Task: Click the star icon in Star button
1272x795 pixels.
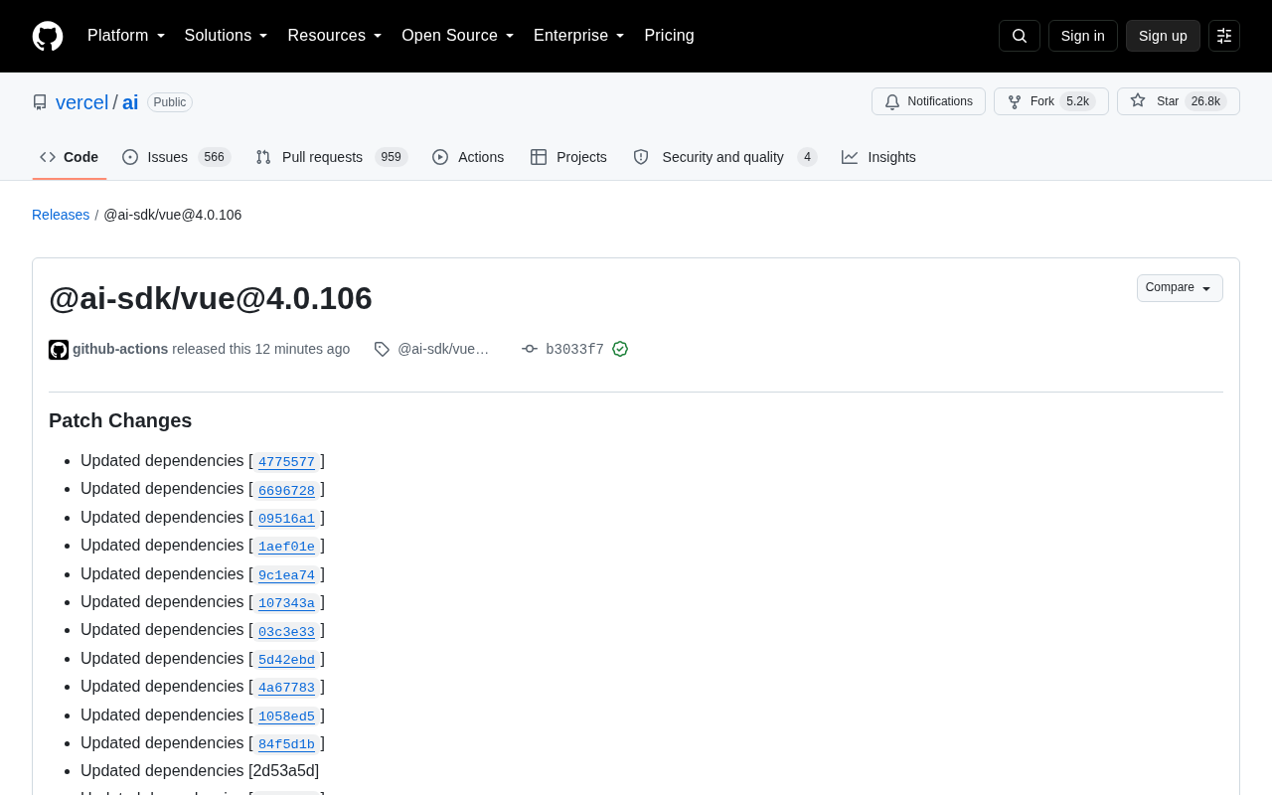Action: point(1138,101)
